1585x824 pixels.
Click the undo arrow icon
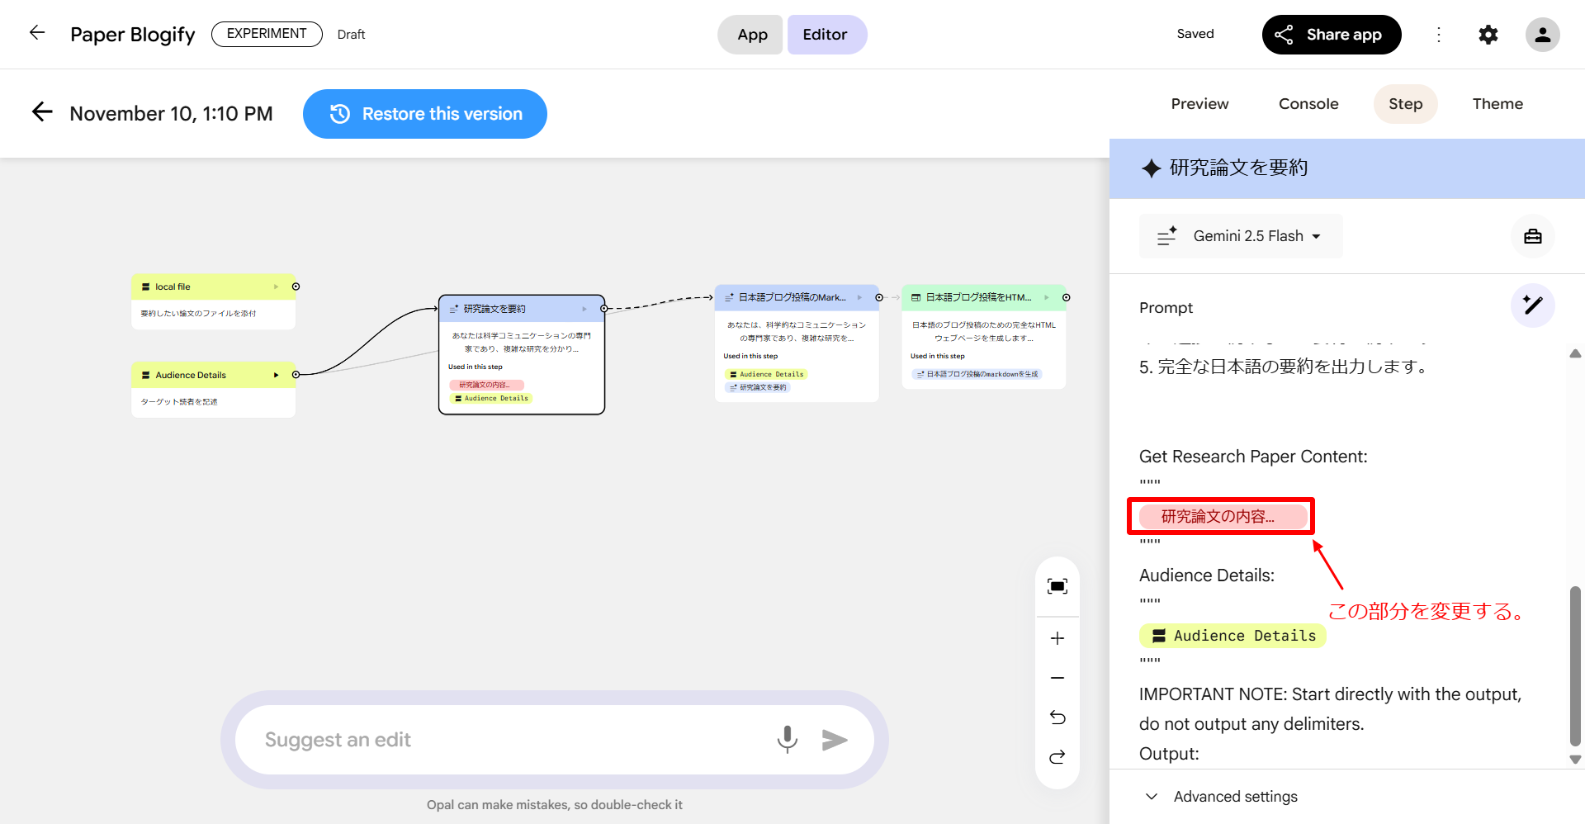(x=1057, y=717)
